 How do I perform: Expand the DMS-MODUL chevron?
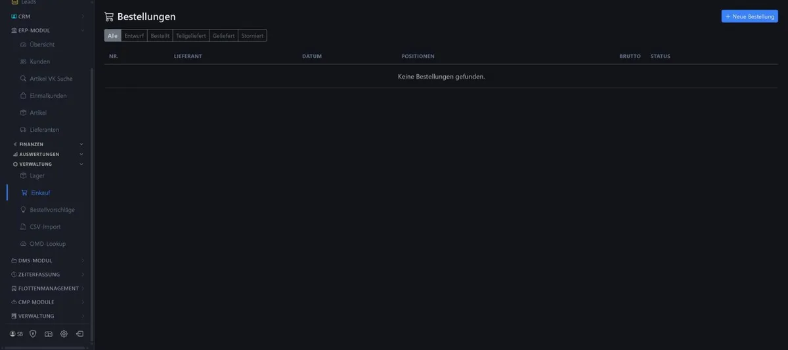click(x=83, y=261)
